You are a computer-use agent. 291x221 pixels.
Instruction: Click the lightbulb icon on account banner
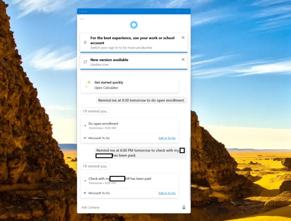[x=85, y=42]
